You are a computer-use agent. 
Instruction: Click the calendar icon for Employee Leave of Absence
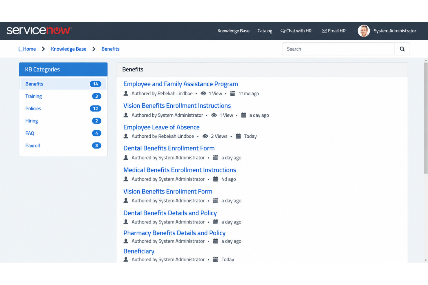pyautogui.click(x=238, y=136)
